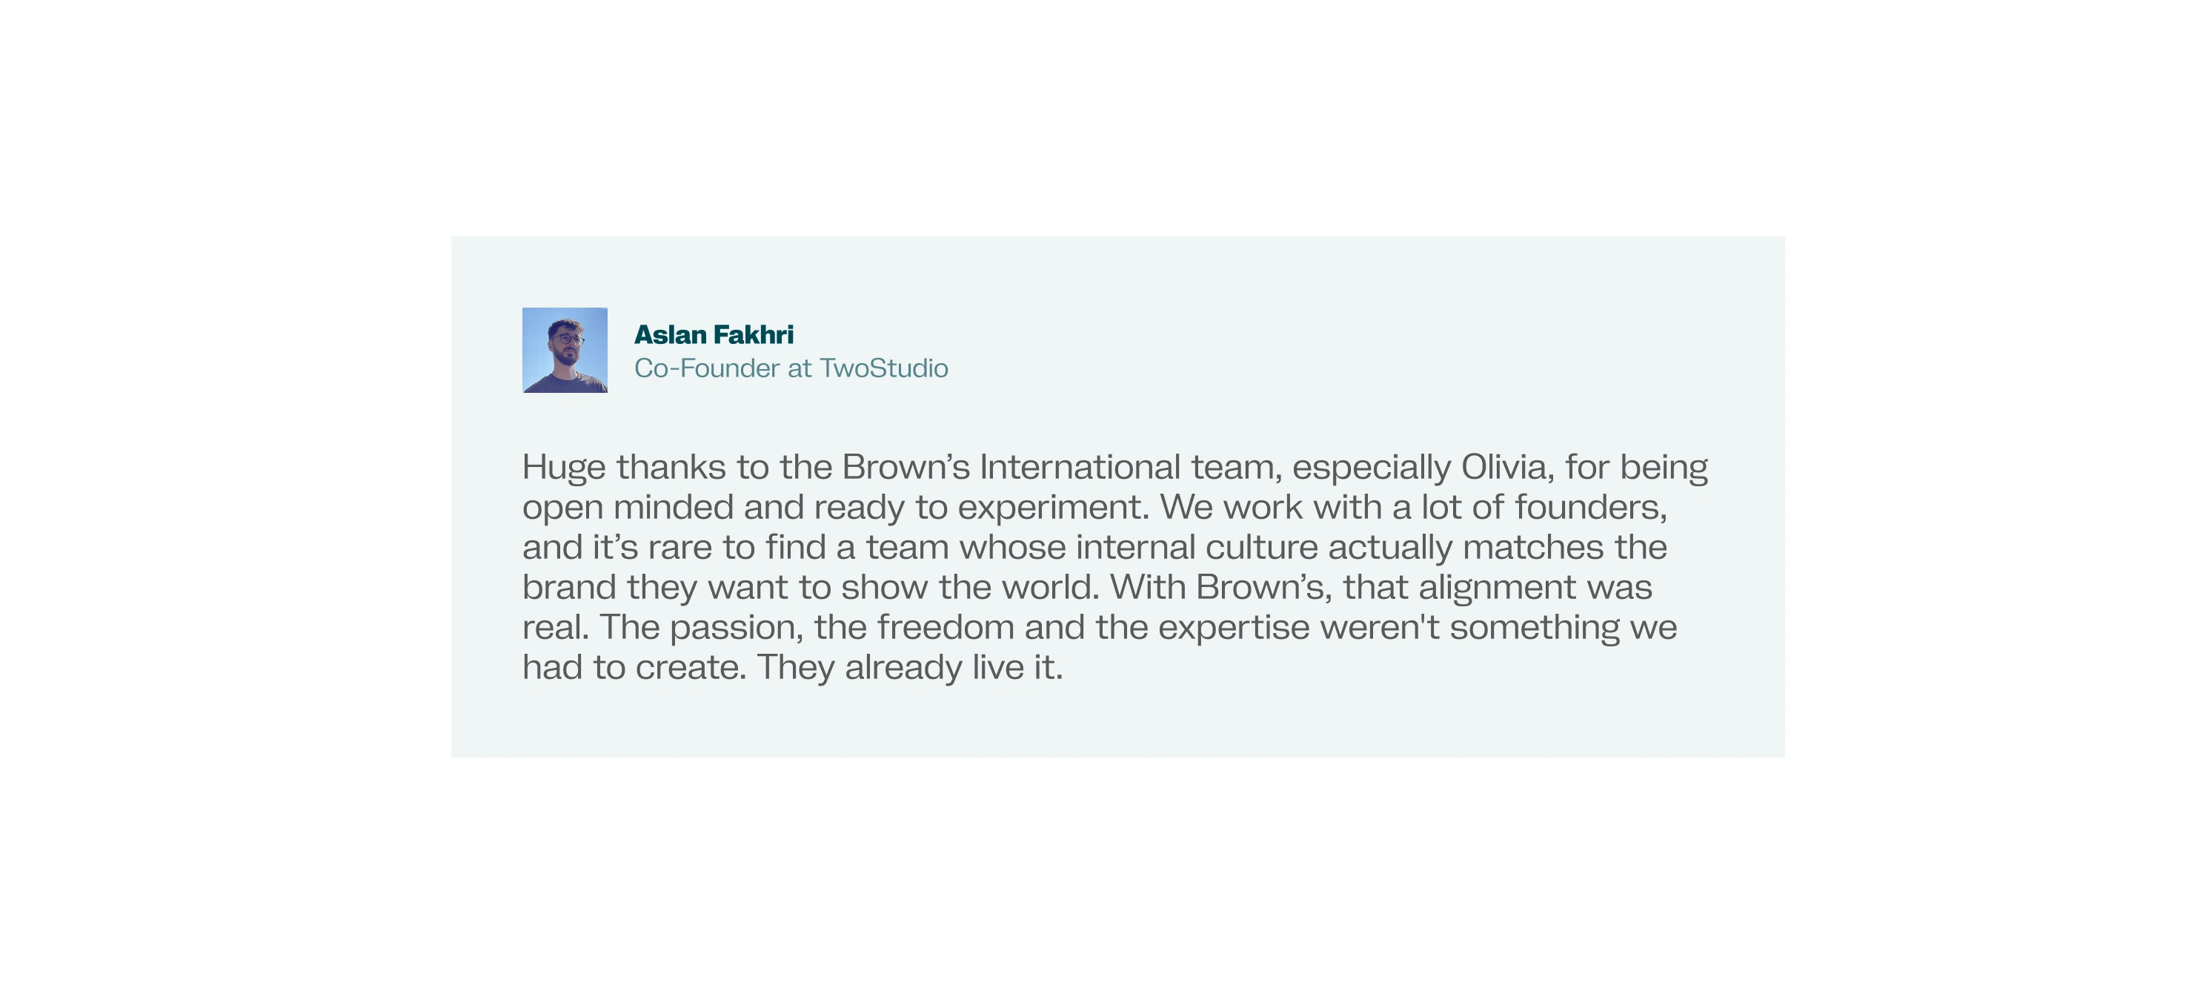Click Aslan Fakhri's profile photo
The width and height of the screenshot is (2203, 994).
[x=565, y=350]
